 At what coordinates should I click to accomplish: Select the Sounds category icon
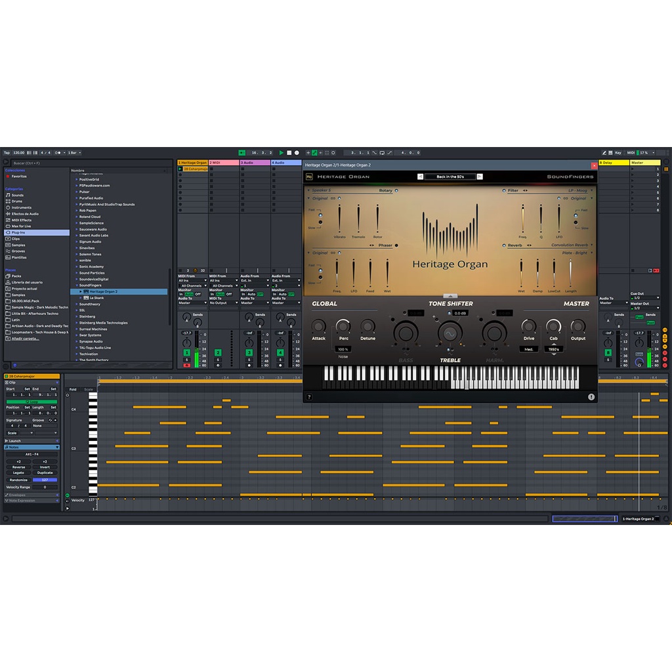click(x=8, y=195)
